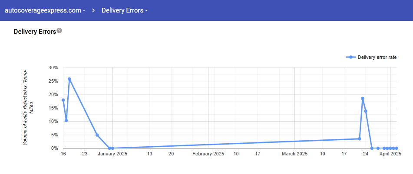Click the first data point at 18% on December 16
This screenshot has height=174, width=413.
tap(63, 100)
